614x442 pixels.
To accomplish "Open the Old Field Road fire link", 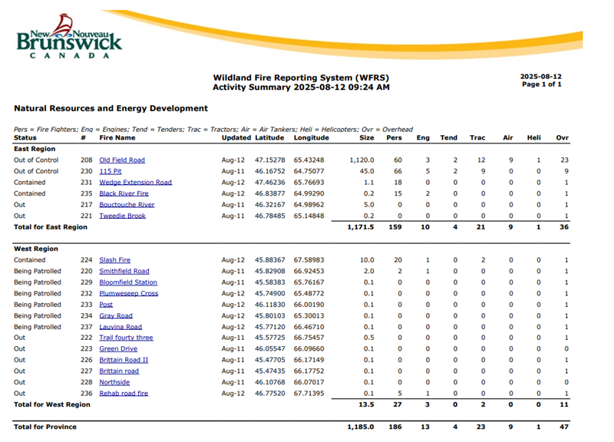I will [122, 160].
